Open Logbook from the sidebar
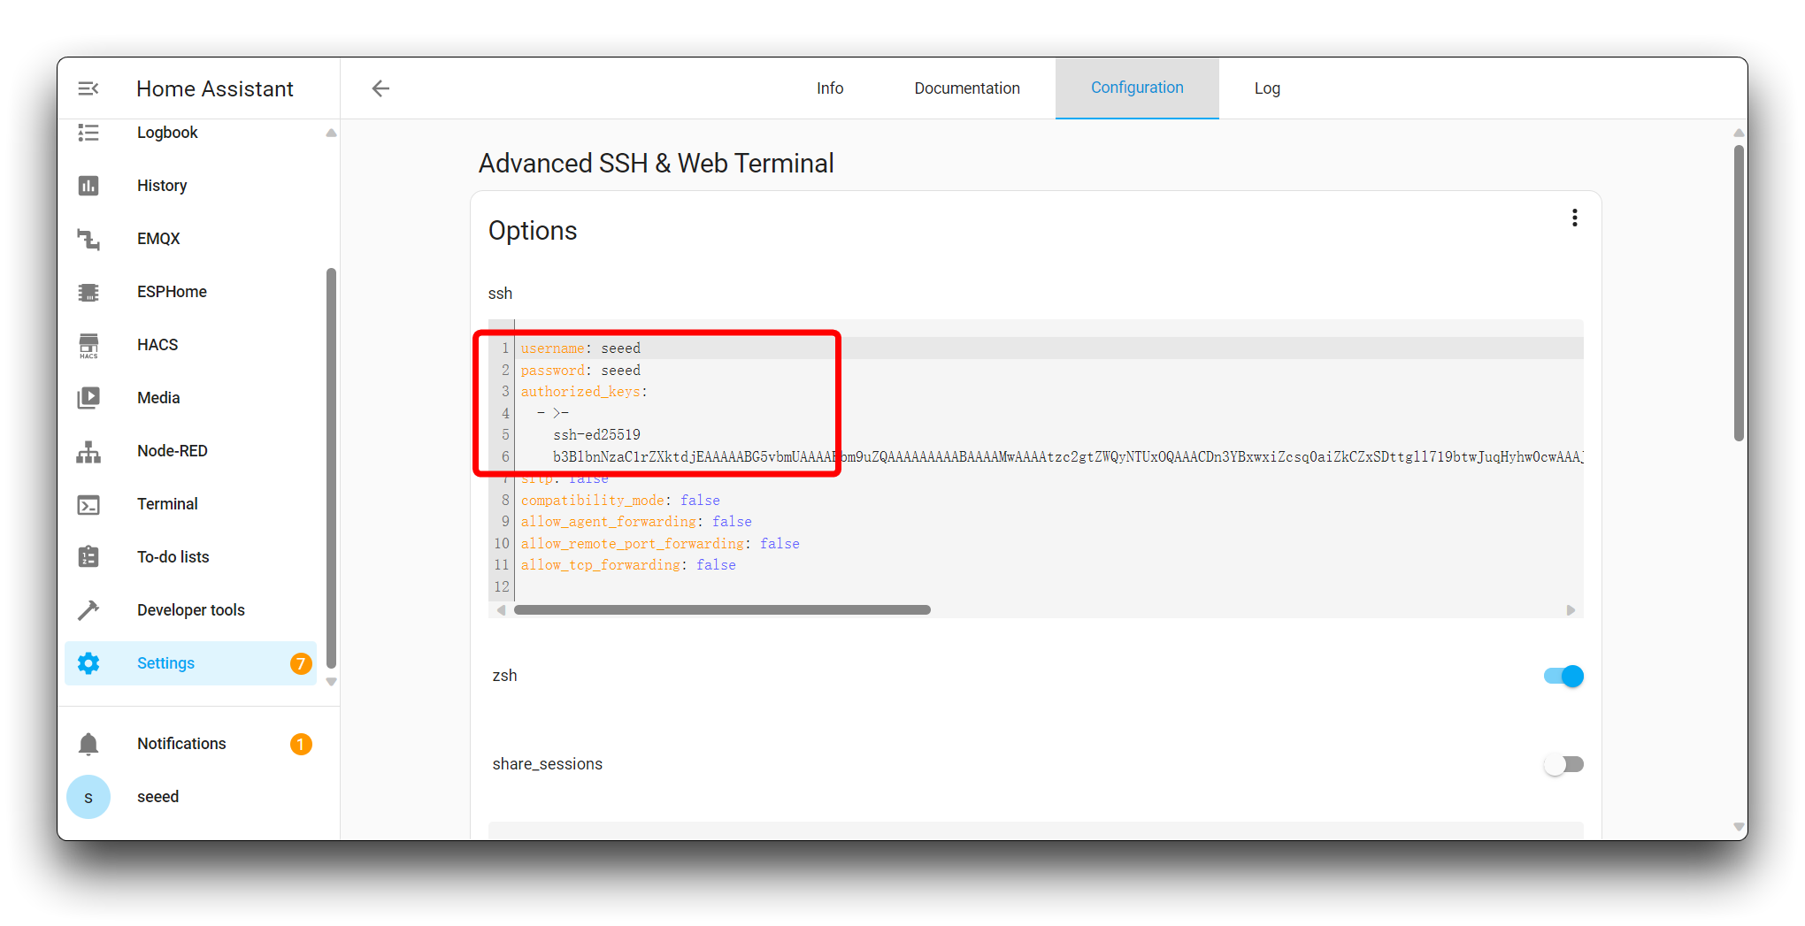Viewport: 1805px width, 926px height. click(x=190, y=133)
